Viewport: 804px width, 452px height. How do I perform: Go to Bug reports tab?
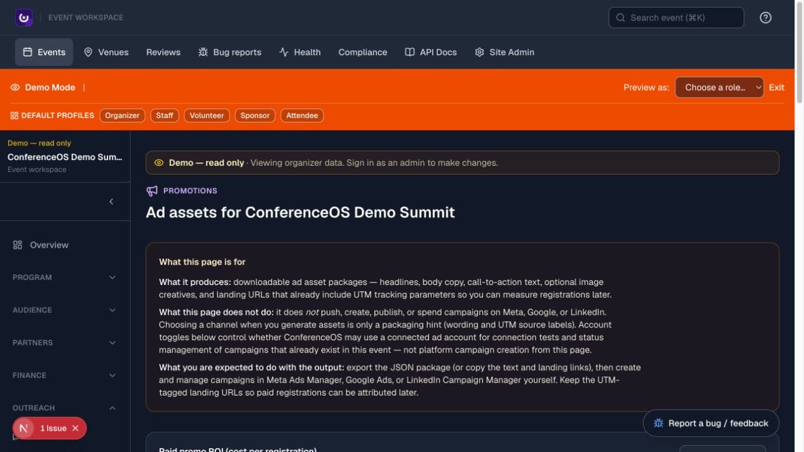229,52
